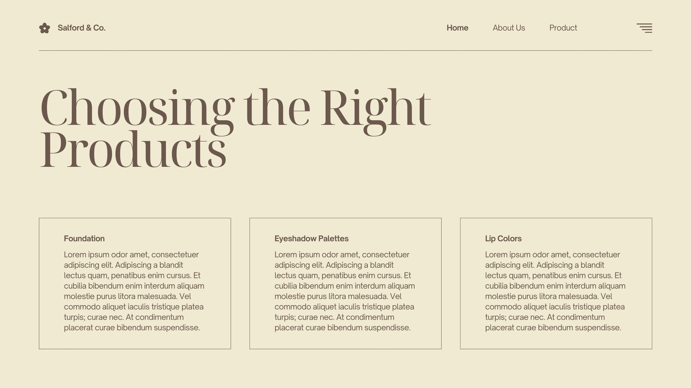Go to the Home nav item
The width and height of the screenshot is (691, 388).
457,28
